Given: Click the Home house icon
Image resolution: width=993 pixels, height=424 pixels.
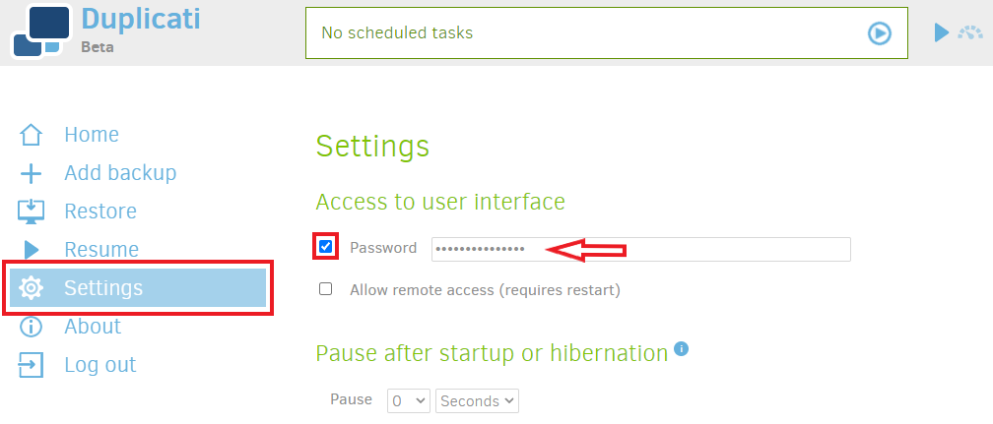Looking at the screenshot, I should [x=31, y=135].
